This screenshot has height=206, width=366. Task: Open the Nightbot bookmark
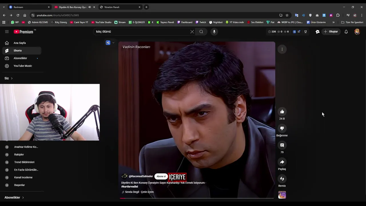pyautogui.click(x=216, y=22)
